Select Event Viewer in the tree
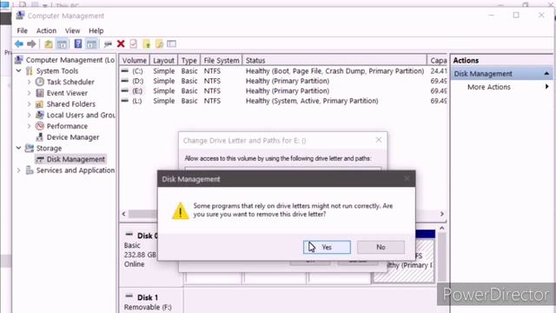 (x=67, y=93)
